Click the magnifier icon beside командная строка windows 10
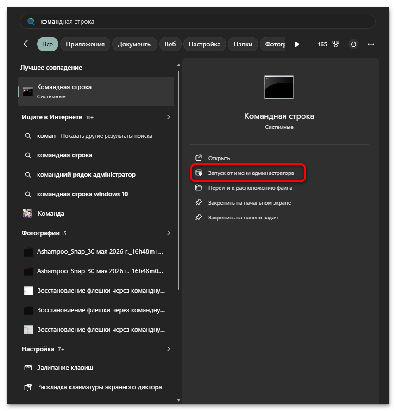Screen dimensions: 396x411 28,194
